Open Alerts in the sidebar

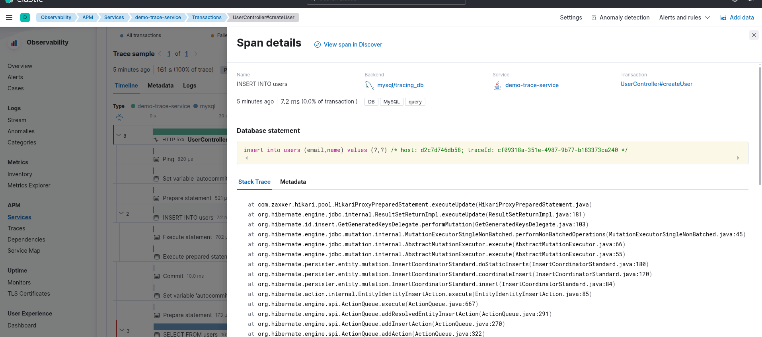pyautogui.click(x=15, y=77)
